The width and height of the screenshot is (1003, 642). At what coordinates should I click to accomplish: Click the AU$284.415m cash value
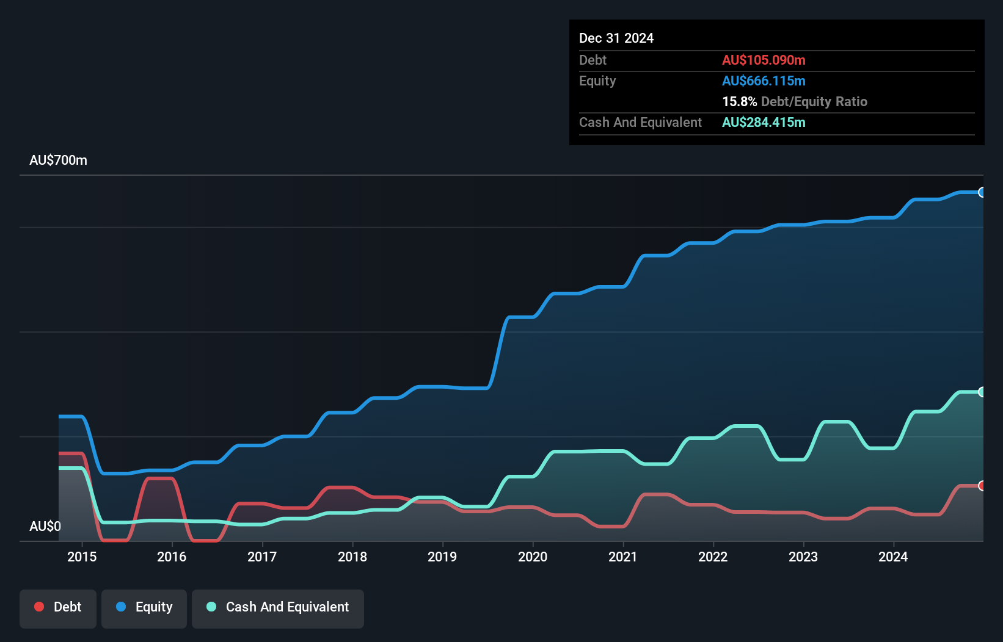click(764, 122)
